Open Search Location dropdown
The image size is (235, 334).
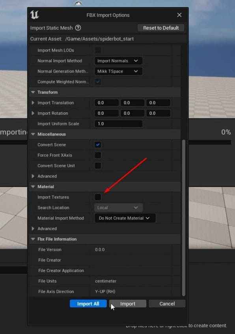[x=118, y=207]
